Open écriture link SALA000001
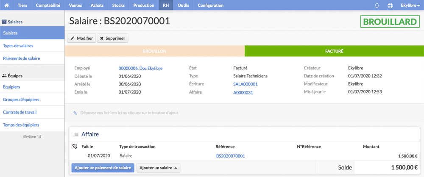This screenshot has height=177, width=424. 245,84
